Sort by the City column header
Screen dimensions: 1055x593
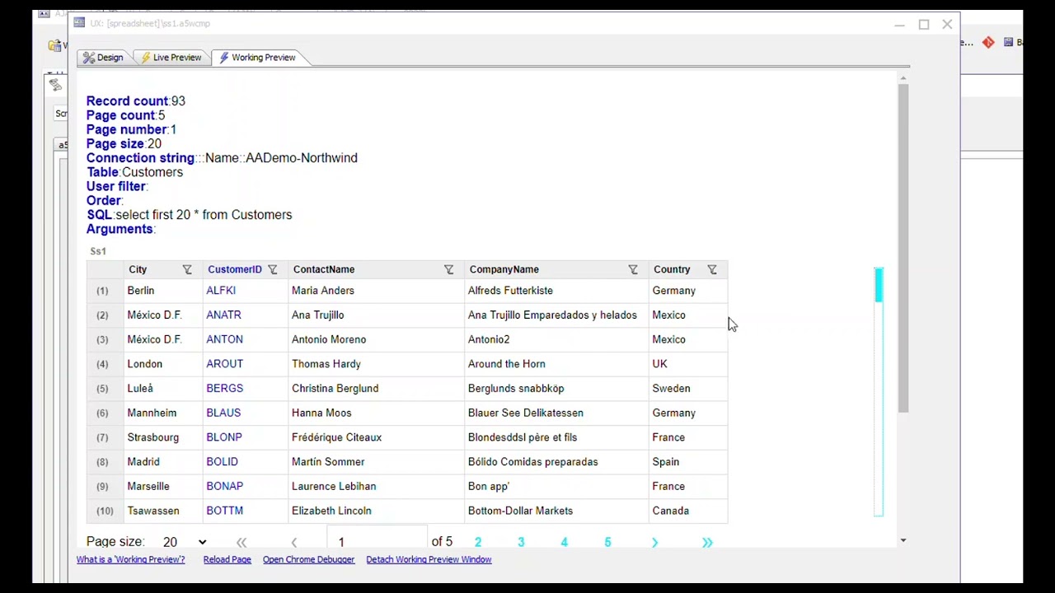[x=138, y=269]
